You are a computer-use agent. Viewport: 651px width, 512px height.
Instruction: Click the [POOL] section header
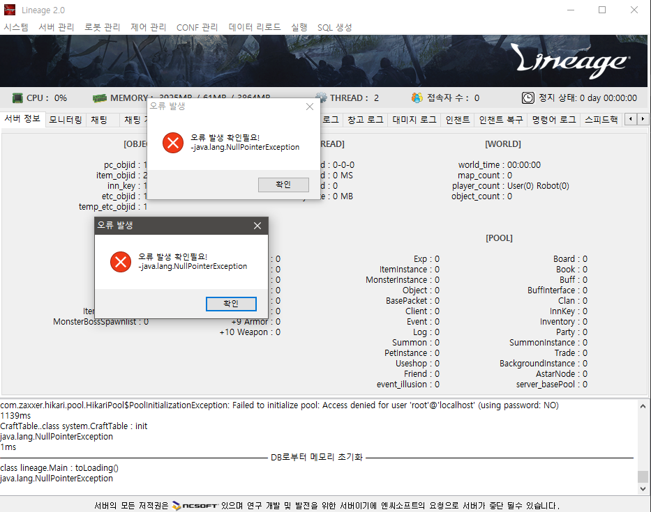(499, 238)
